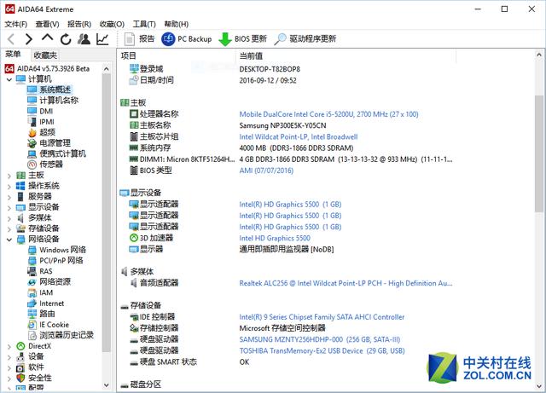Open the 收藏(O) menu

tap(112, 24)
